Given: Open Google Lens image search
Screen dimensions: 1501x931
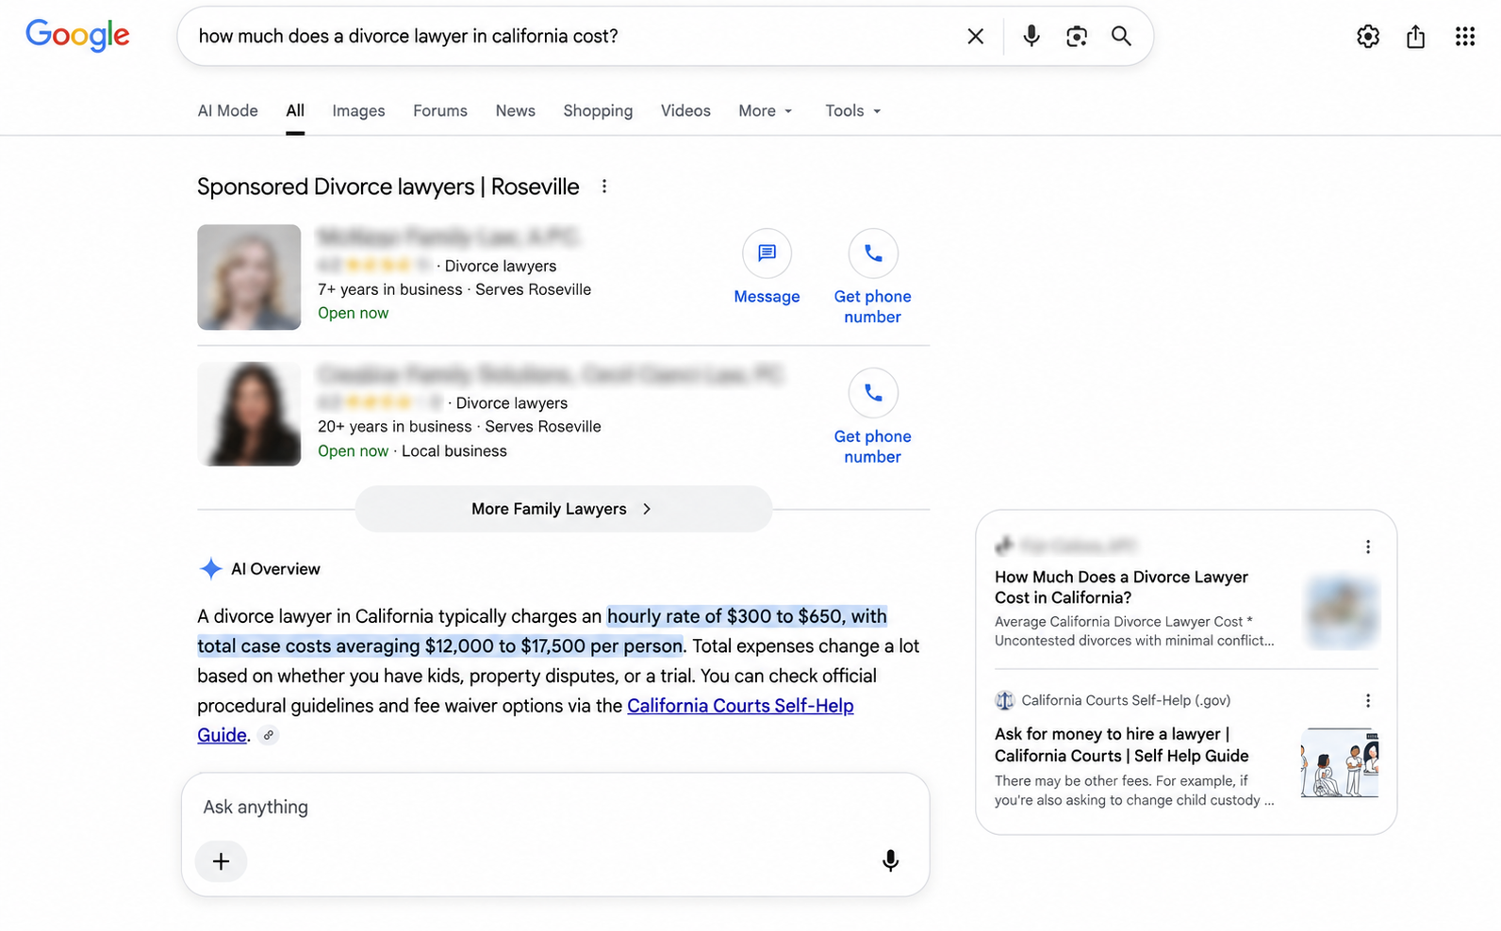Looking at the screenshot, I should (1077, 36).
